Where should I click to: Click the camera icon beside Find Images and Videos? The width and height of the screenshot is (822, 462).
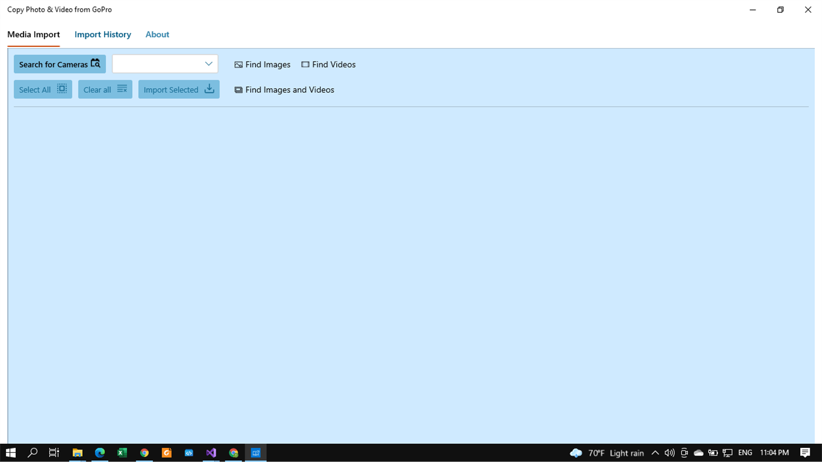[x=239, y=90]
